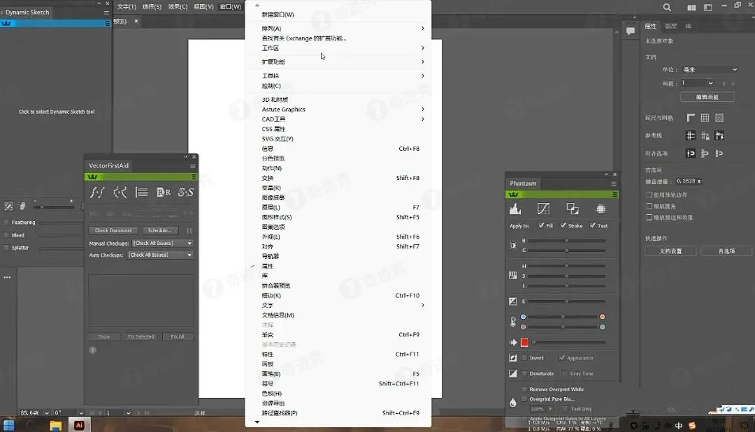Enable the Desaturate checkbox in Phantasm
755x432 pixels.
[x=524, y=373]
